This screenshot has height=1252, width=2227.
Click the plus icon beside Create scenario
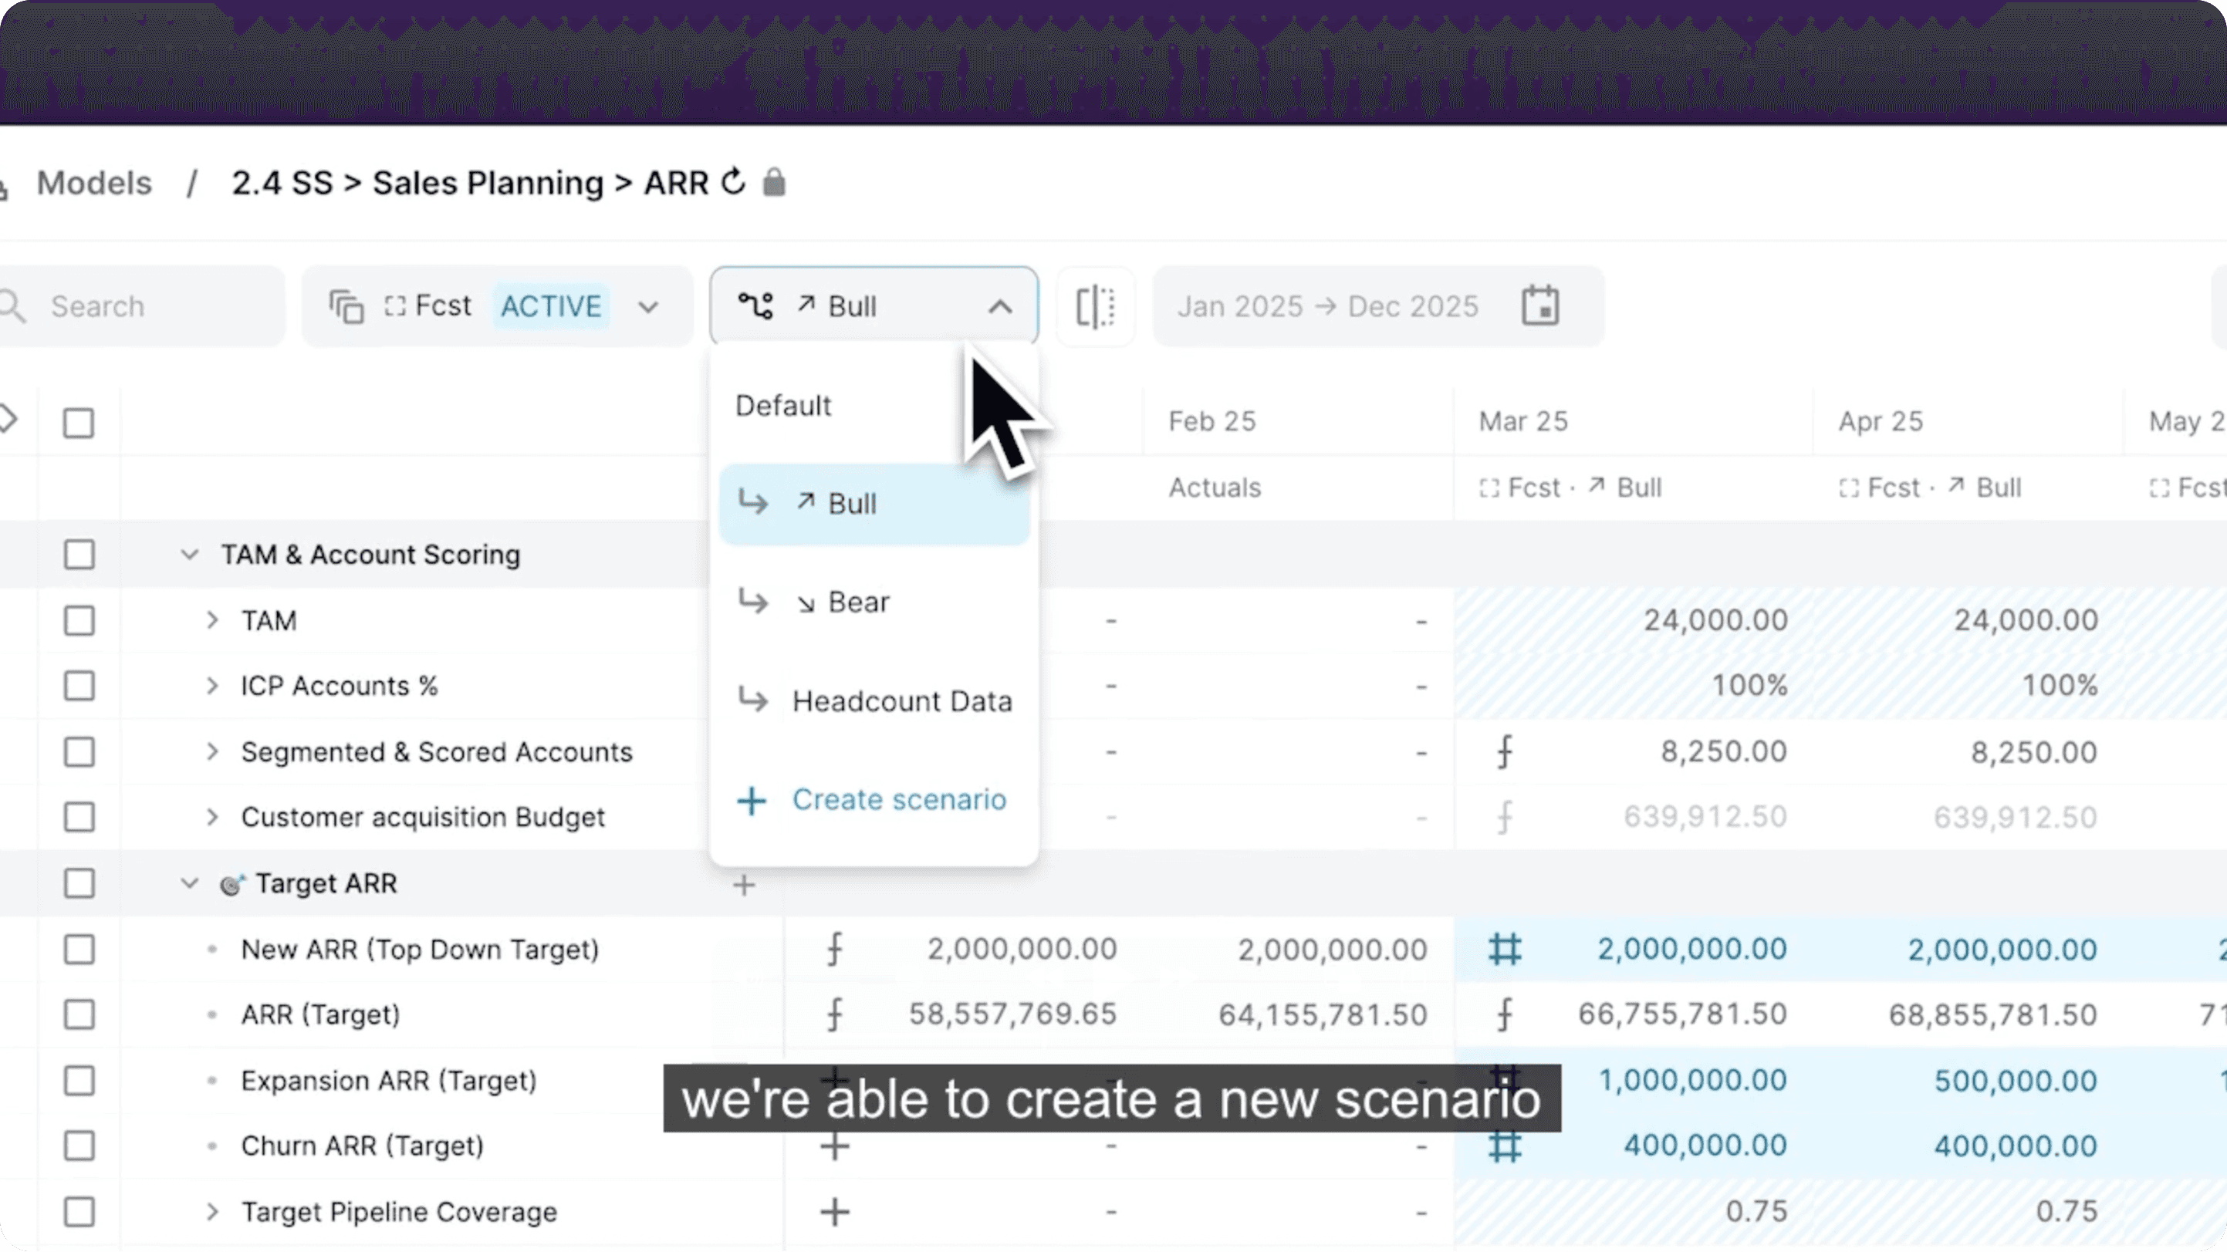pyautogui.click(x=752, y=800)
